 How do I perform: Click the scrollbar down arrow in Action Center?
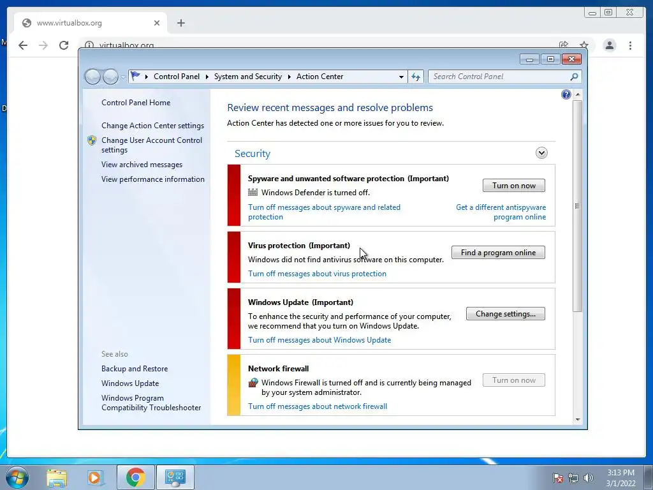pos(578,420)
